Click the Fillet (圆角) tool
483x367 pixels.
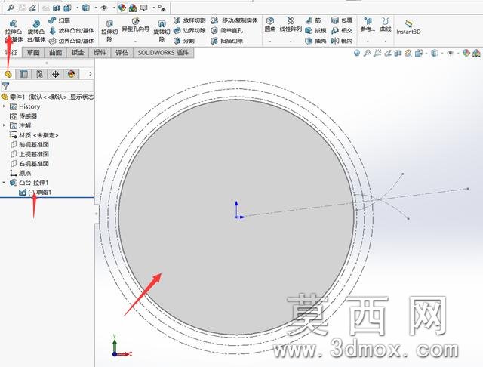pos(270,25)
